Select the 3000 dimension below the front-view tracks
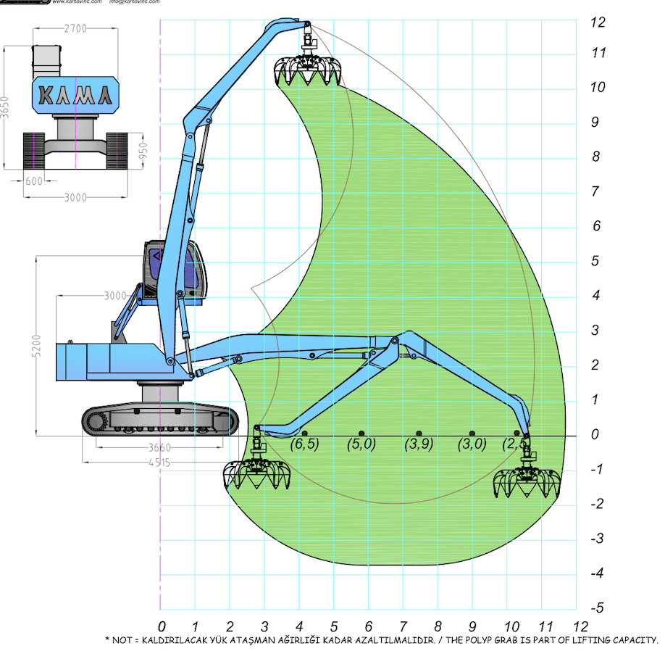This screenshot has height=651, width=665. (x=75, y=197)
